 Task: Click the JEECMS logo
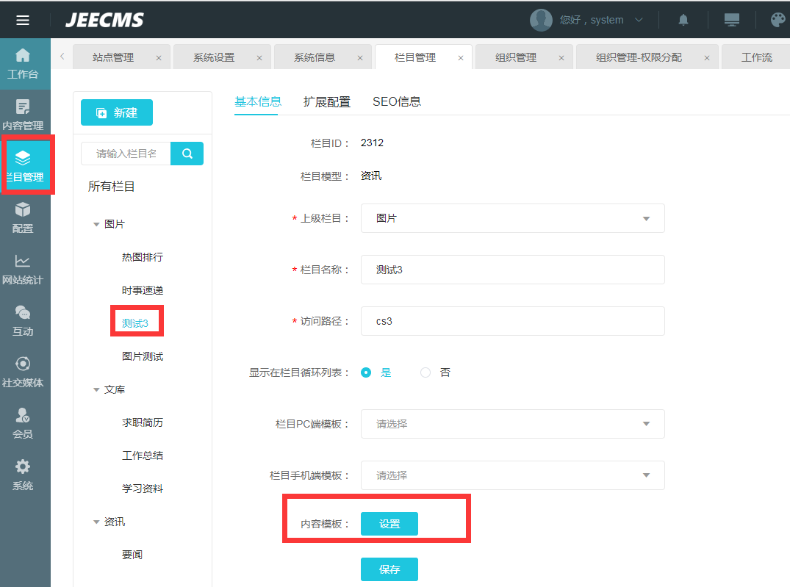(x=105, y=20)
